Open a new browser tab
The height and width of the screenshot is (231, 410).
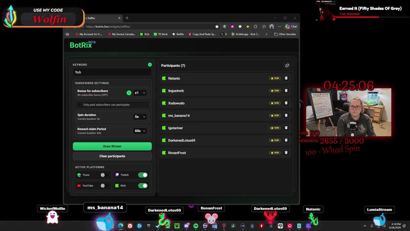[127, 18]
